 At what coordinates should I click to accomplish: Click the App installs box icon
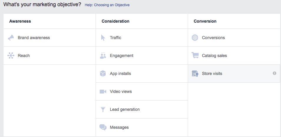click(x=103, y=73)
